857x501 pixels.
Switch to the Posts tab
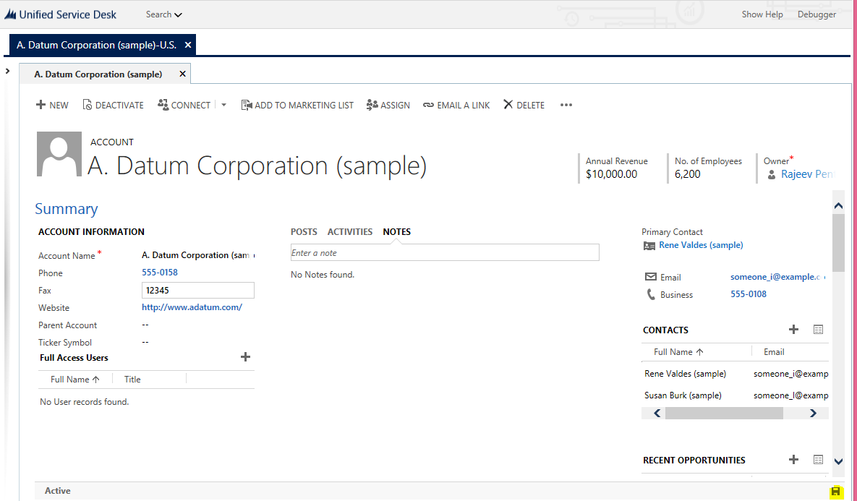pyautogui.click(x=304, y=232)
